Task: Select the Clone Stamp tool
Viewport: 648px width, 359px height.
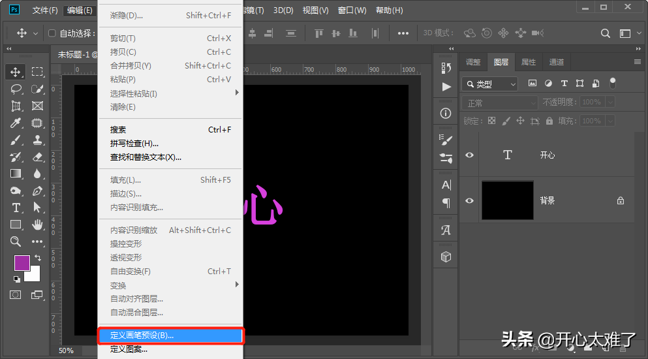Action: tap(37, 140)
